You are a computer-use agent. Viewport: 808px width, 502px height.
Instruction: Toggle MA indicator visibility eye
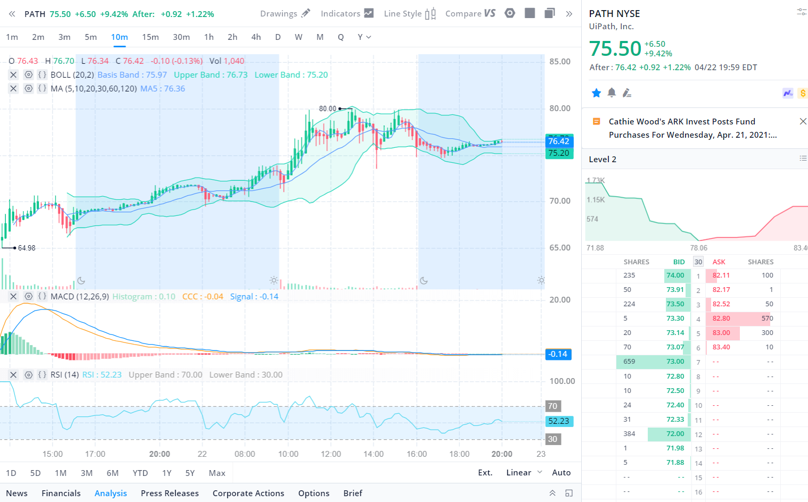pos(29,89)
